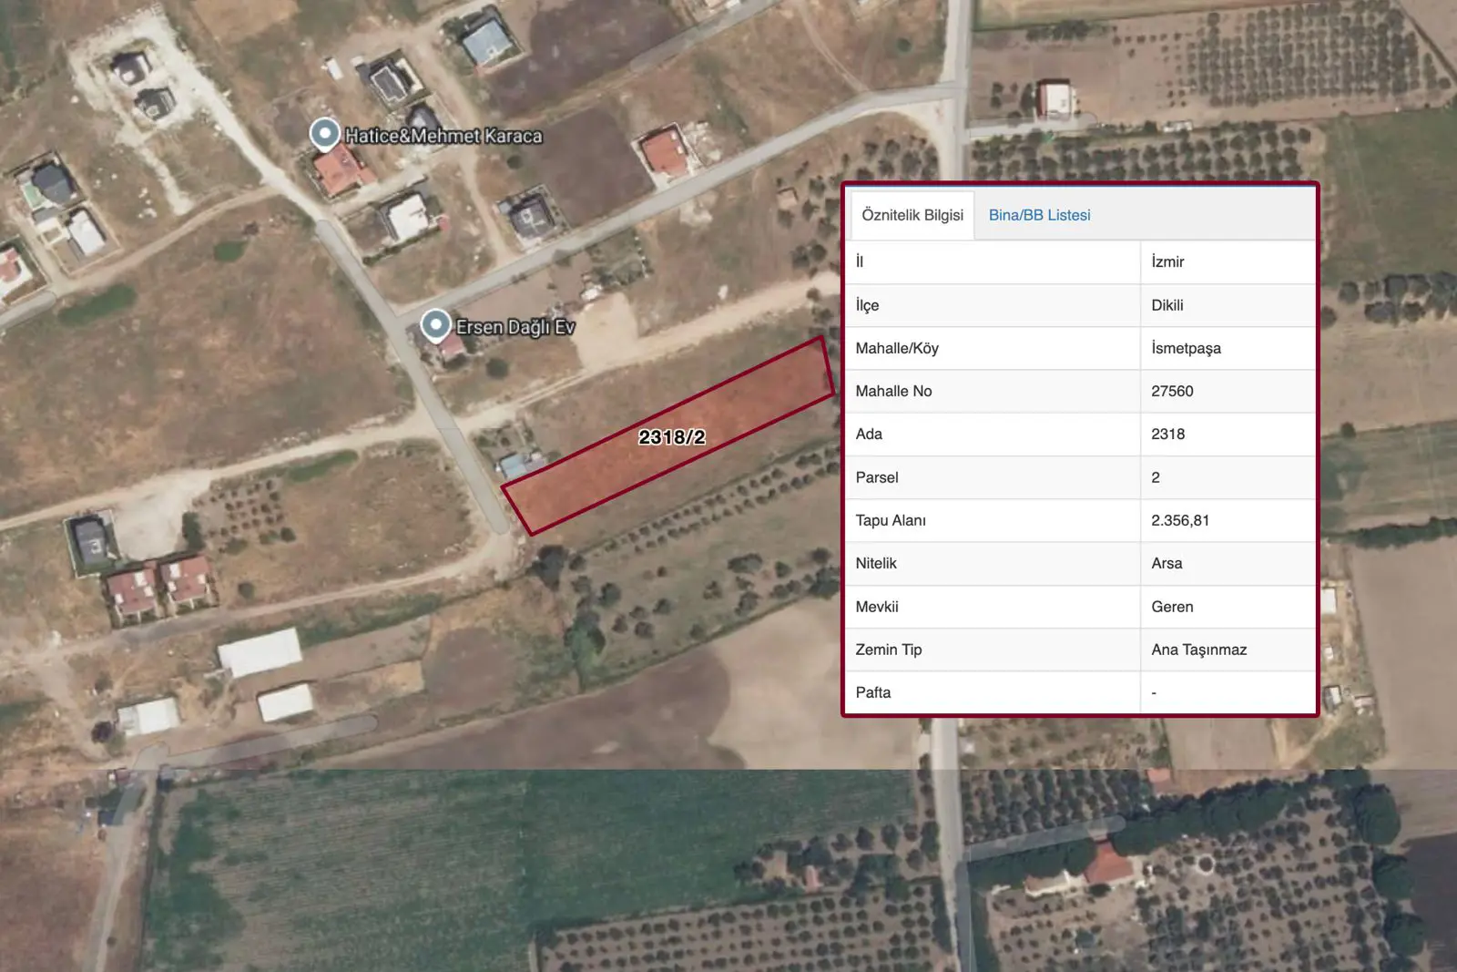The height and width of the screenshot is (972, 1457).
Task: Click the Tapu Alanı row label
Action: [891, 520]
